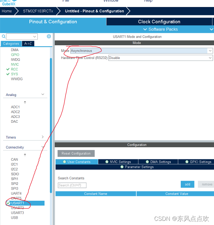
Task: Expand the Software Packs menu
Action: coord(161,29)
